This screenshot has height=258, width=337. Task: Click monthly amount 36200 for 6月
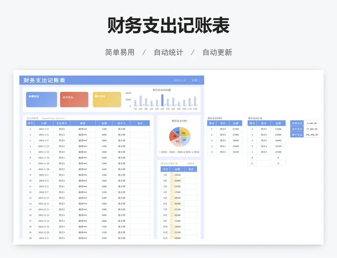pyautogui.click(x=177, y=204)
